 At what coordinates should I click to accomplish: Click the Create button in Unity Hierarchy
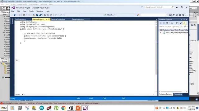[x=5, y=14]
